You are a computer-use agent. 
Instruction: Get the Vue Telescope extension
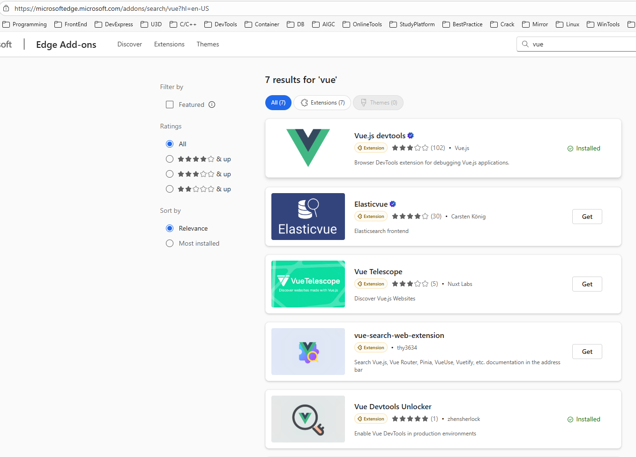pos(587,284)
